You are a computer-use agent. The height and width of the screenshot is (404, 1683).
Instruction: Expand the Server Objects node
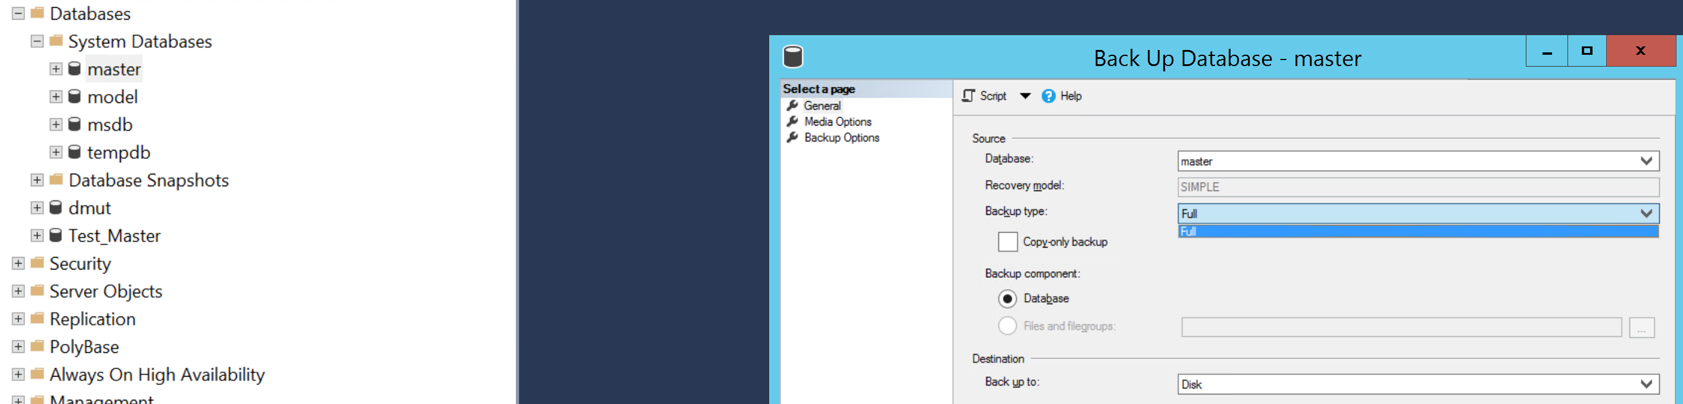click(18, 290)
